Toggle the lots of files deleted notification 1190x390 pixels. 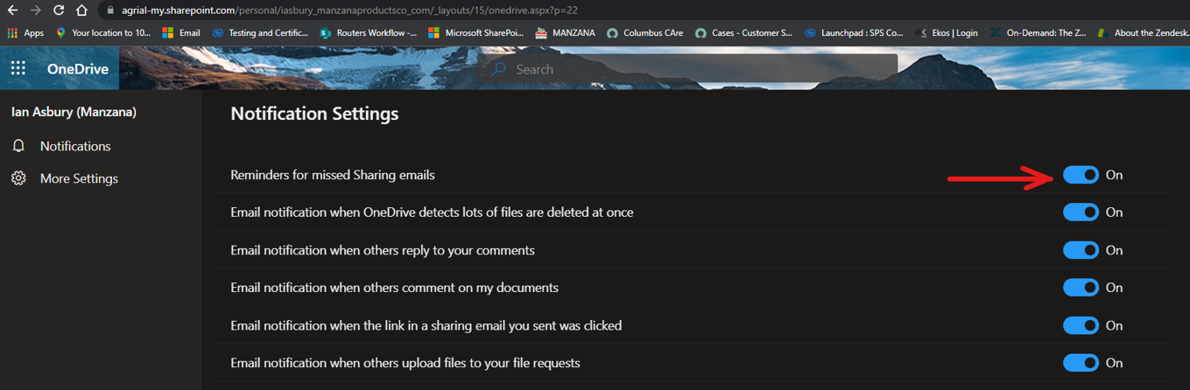[x=1081, y=212]
